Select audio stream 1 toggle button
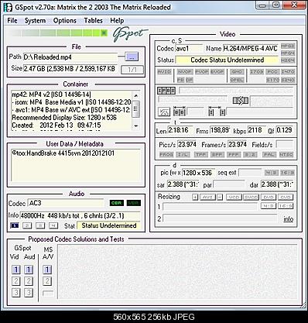308x323 pixels. [14, 225]
